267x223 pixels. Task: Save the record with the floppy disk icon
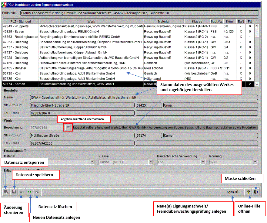[x=14, y=192]
